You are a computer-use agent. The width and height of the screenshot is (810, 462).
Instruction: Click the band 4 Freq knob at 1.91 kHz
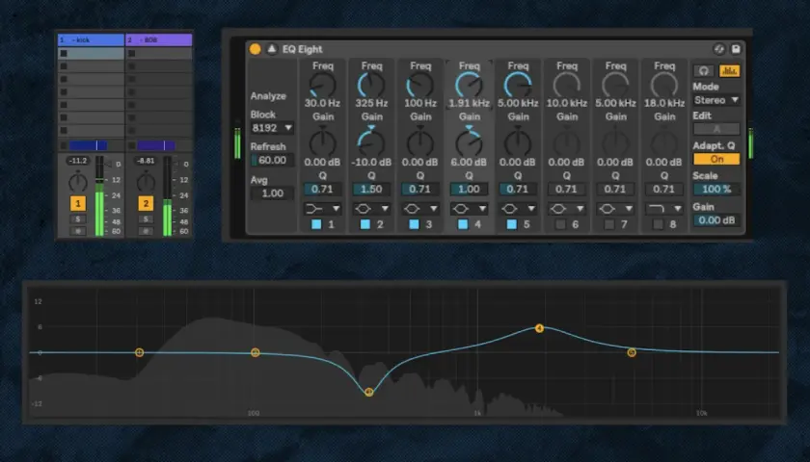pyautogui.click(x=469, y=85)
